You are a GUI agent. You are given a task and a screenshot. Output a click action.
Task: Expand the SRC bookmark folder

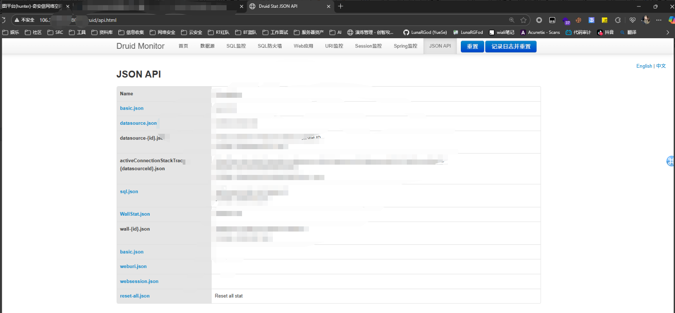55,33
